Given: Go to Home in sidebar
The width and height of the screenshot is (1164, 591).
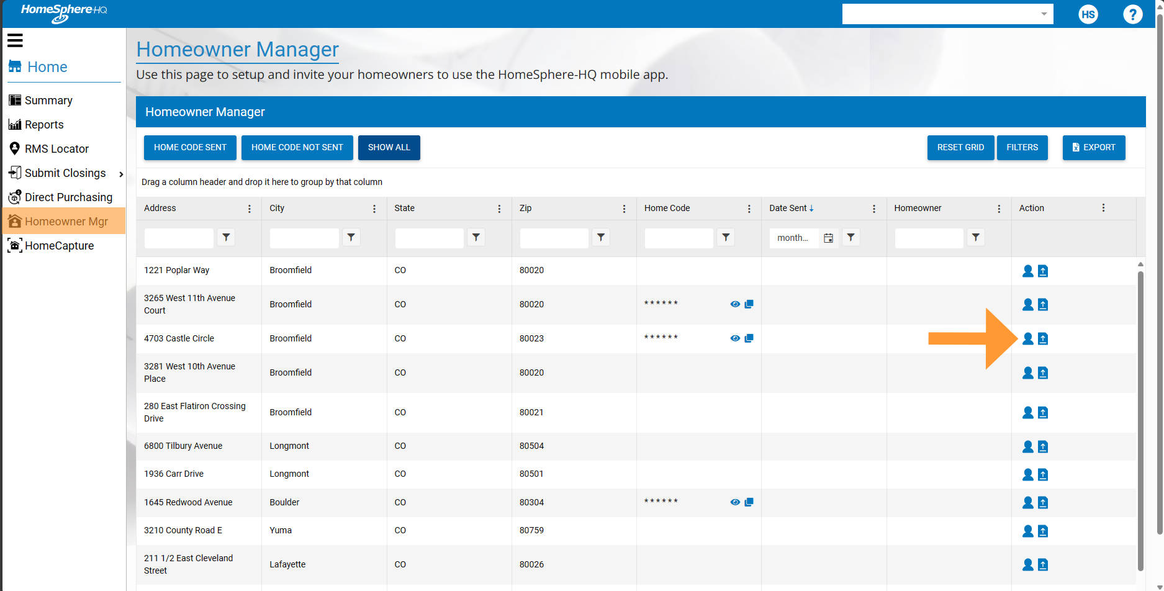Looking at the screenshot, I should [x=38, y=67].
